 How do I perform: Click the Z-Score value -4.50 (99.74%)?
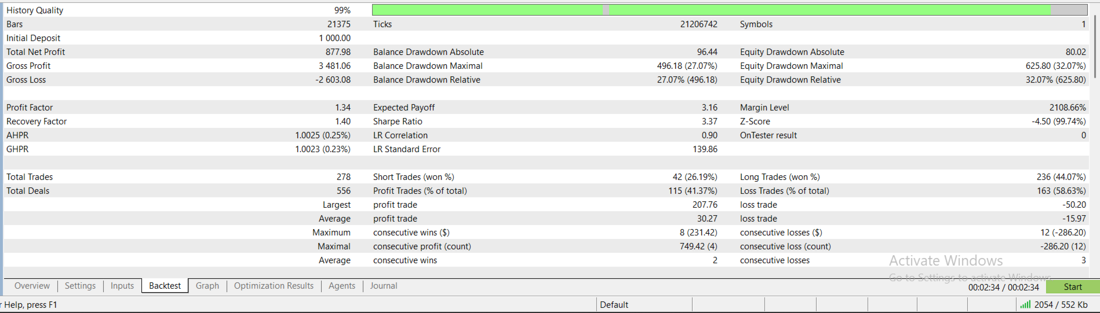[x=1058, y=121]
